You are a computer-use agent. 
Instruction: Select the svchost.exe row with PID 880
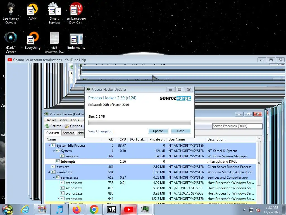(x=151, y=193)
